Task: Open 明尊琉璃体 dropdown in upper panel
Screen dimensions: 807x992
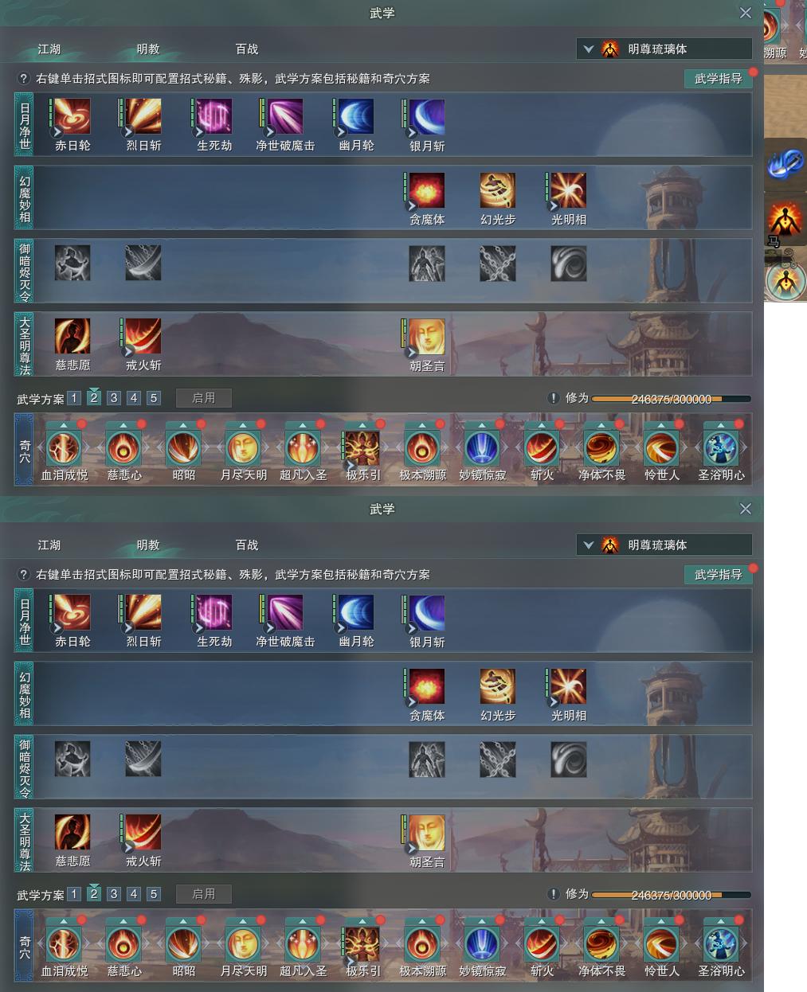Action: coord(664,49)
